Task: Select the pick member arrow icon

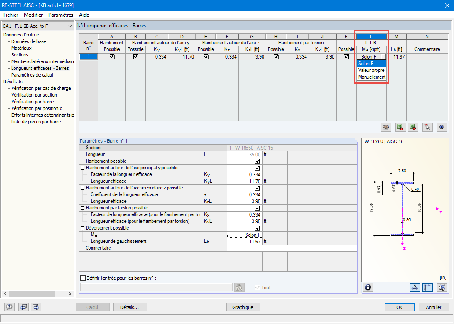Action: click(x=427, y=127)
